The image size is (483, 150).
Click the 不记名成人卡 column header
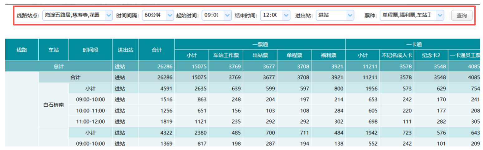[397, 55]
